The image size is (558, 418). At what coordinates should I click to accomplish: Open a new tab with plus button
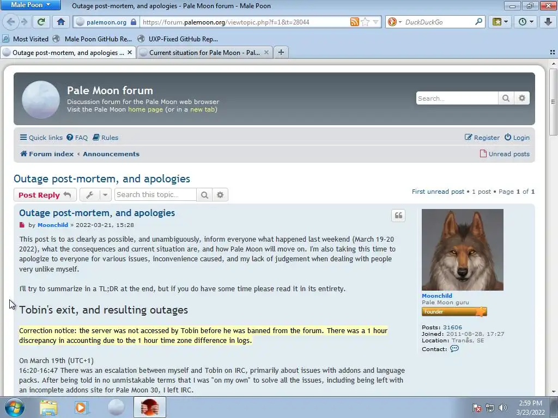coord(281,53)
